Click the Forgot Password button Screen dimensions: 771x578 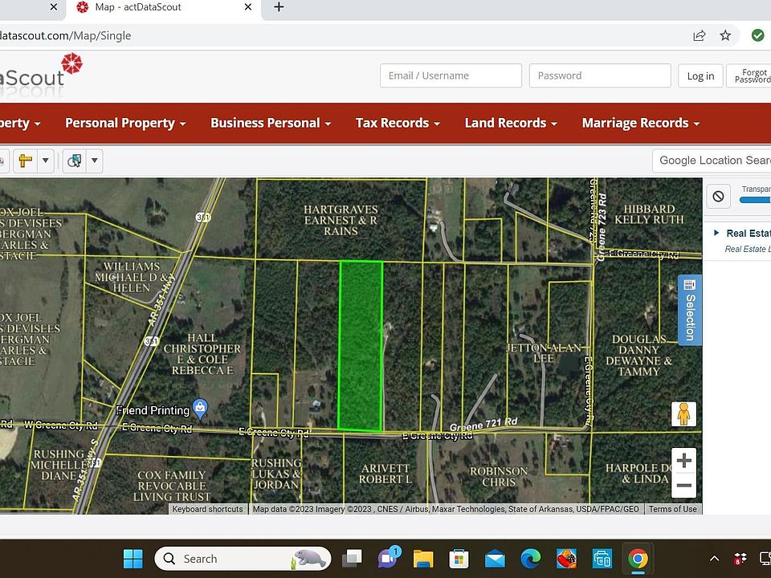pos(751,75)
